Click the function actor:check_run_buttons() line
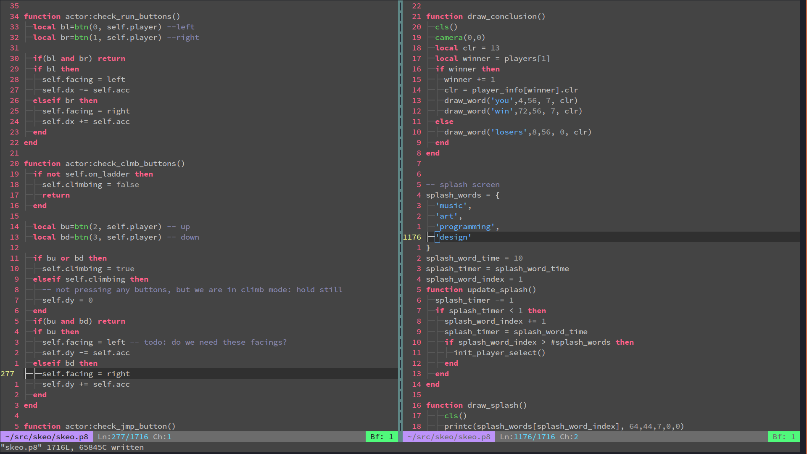The image size is (807, 454). pyautogui.click(x=102, y=16)
